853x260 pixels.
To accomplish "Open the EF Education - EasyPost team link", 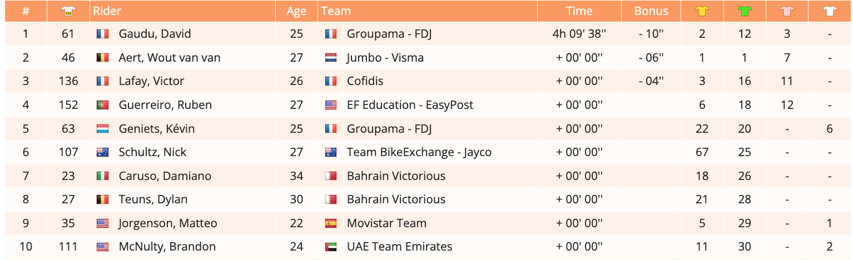I will (410, 105).
